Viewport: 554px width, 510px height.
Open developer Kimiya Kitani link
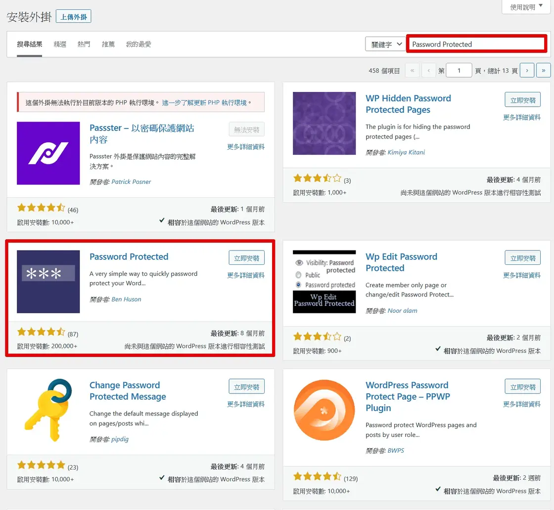[406, 152]
